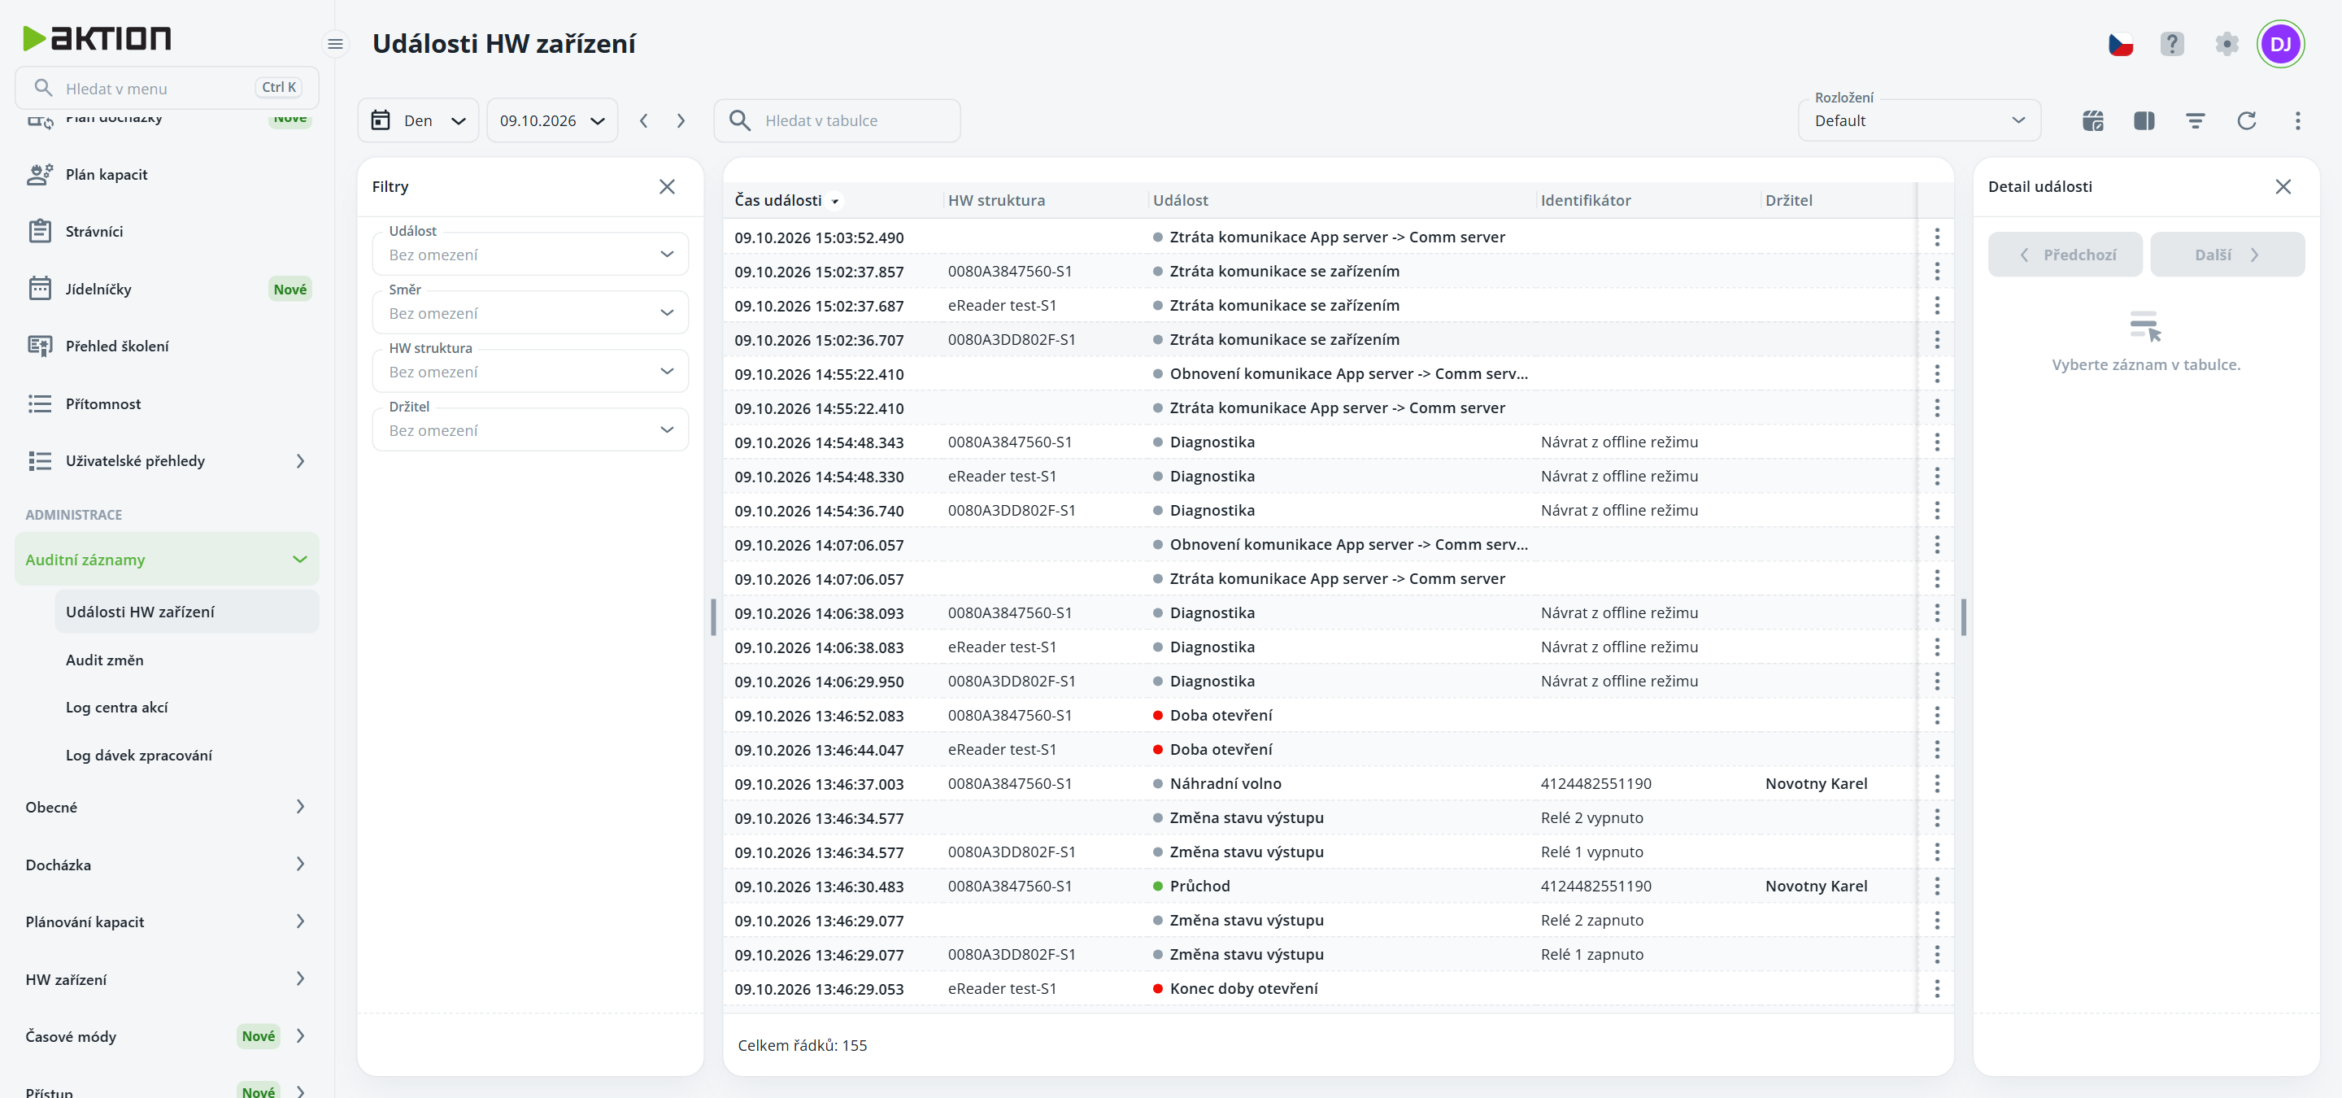Click the Hledat v menu search field
This screenshot has height=1098, width=2342.
click(168, 88)
